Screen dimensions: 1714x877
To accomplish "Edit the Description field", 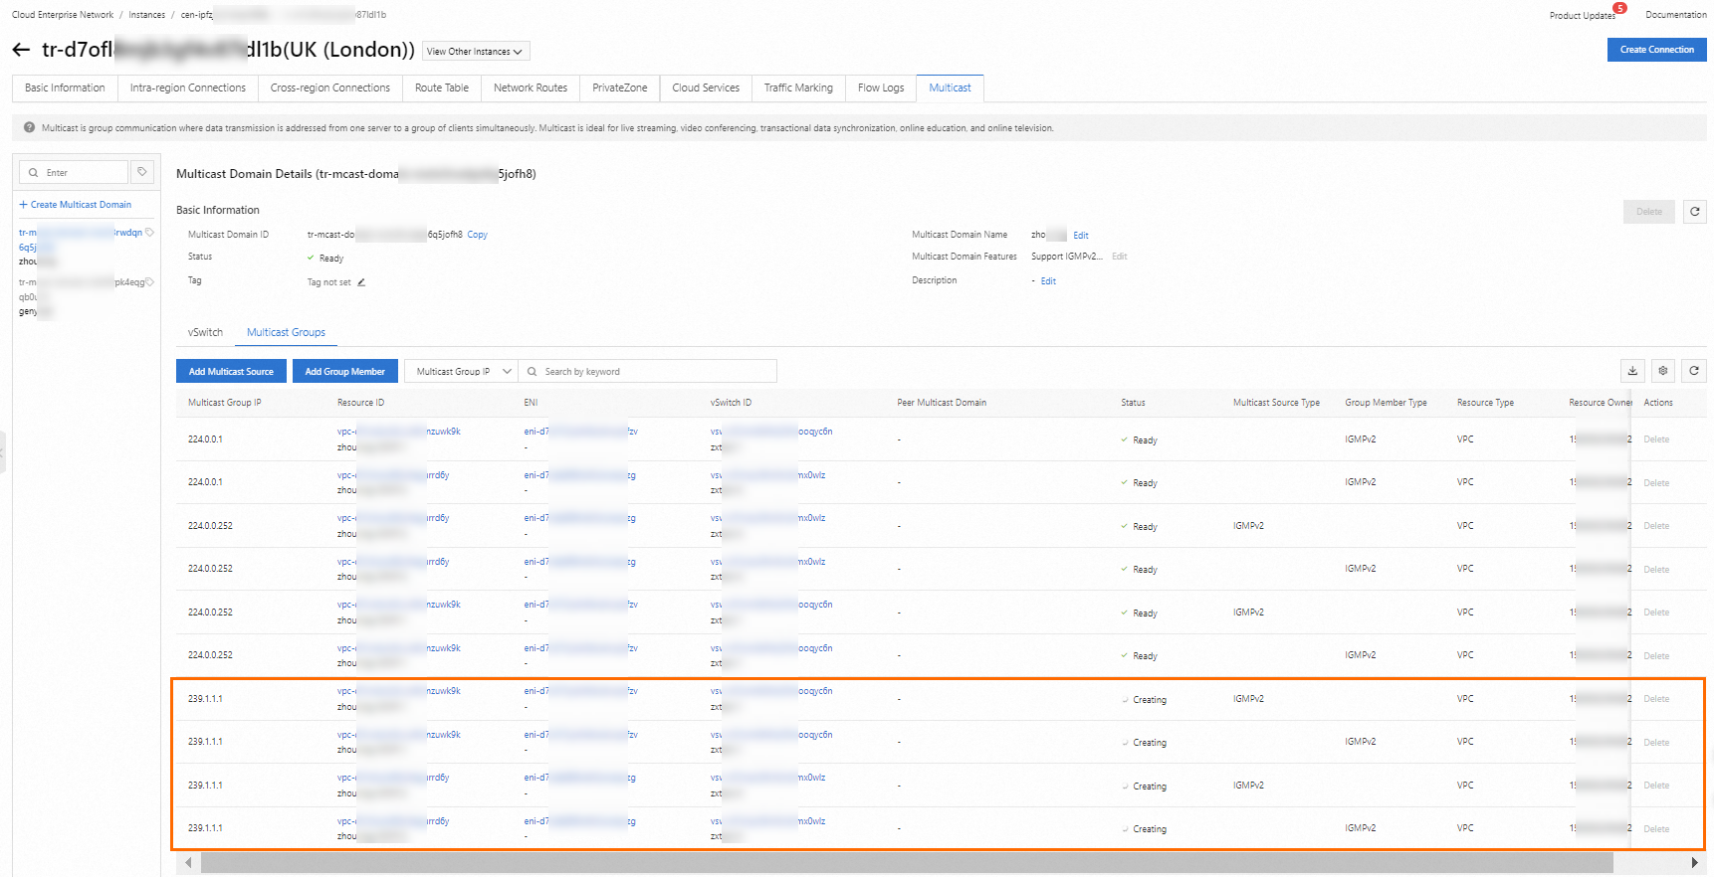I will pos(1048,281).
